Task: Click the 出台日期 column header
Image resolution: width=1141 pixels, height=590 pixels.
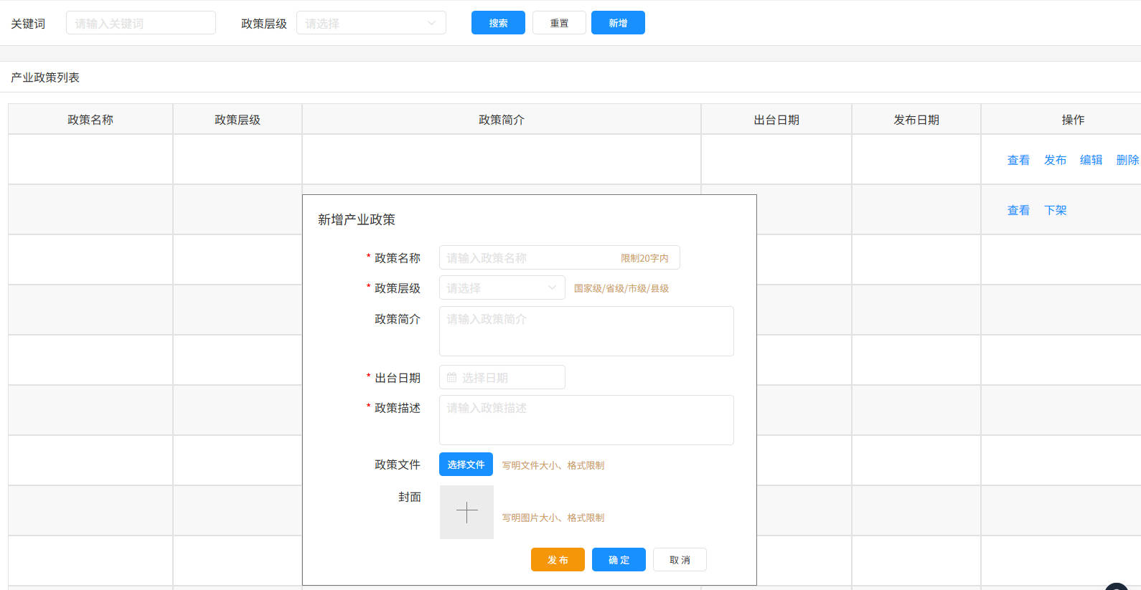Action: (776, 120)
